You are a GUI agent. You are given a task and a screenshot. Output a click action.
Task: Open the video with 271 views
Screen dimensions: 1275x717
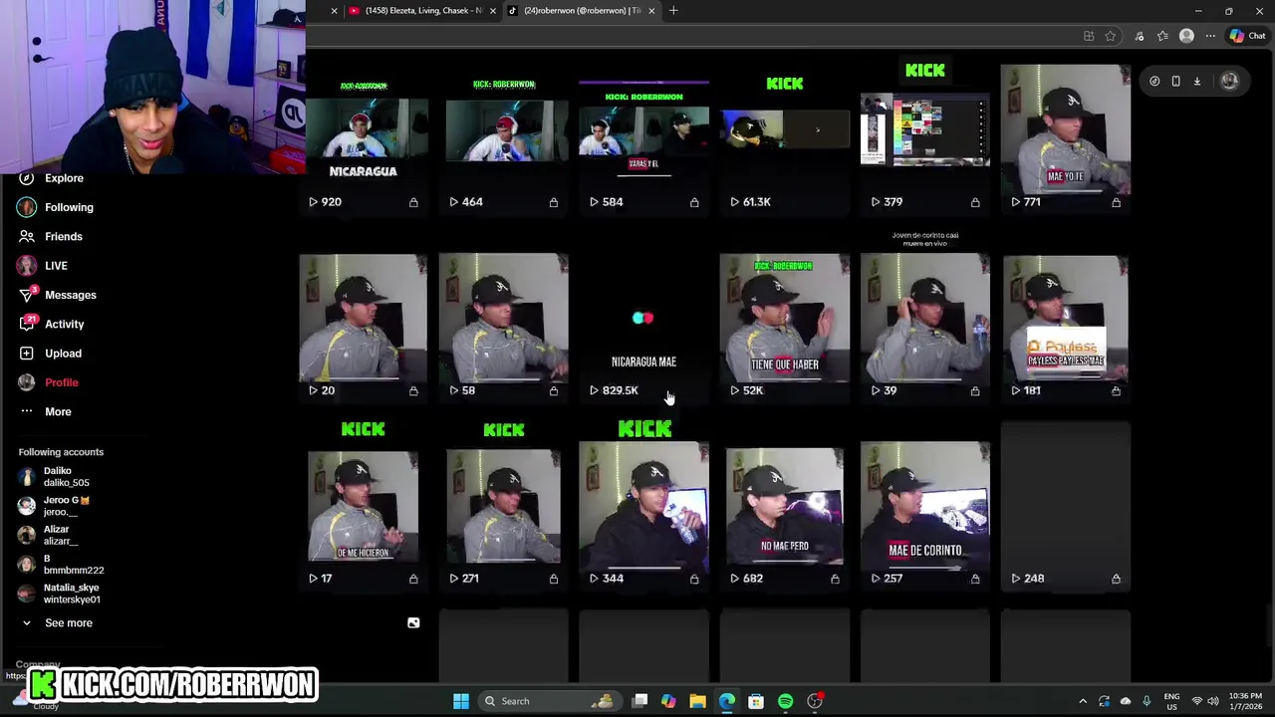tap(504, 506)
